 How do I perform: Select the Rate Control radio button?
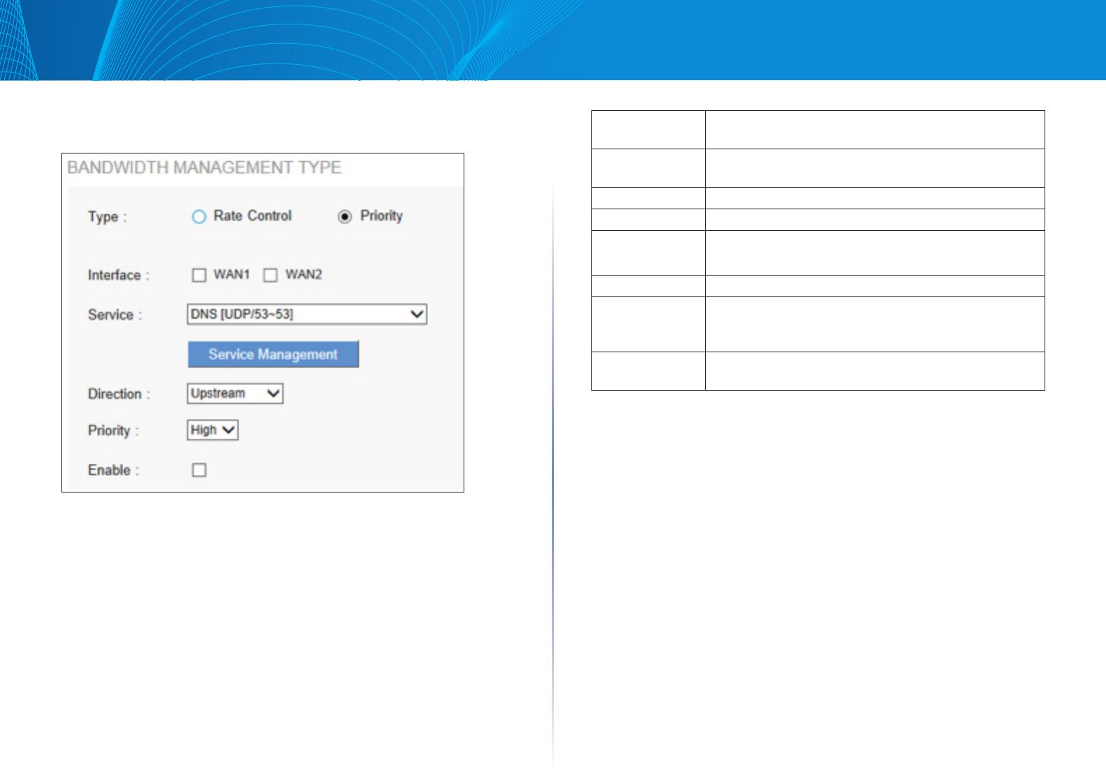point(199,217)
